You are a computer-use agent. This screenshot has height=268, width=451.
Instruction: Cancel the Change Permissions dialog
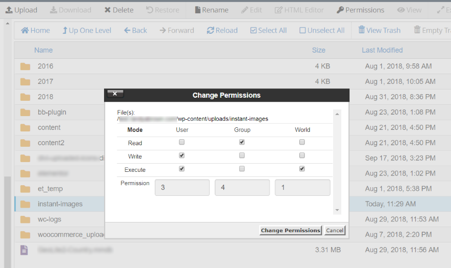click(335, 231)
